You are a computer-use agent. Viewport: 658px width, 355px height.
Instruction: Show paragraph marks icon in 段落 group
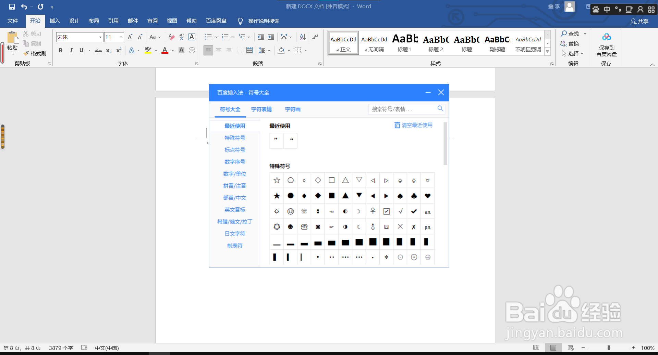pos(314,37)
